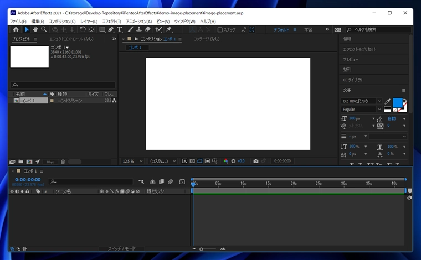421x260 pixels.
Task: Click the new composition icon in Project panel
Action: click(29, 162)
